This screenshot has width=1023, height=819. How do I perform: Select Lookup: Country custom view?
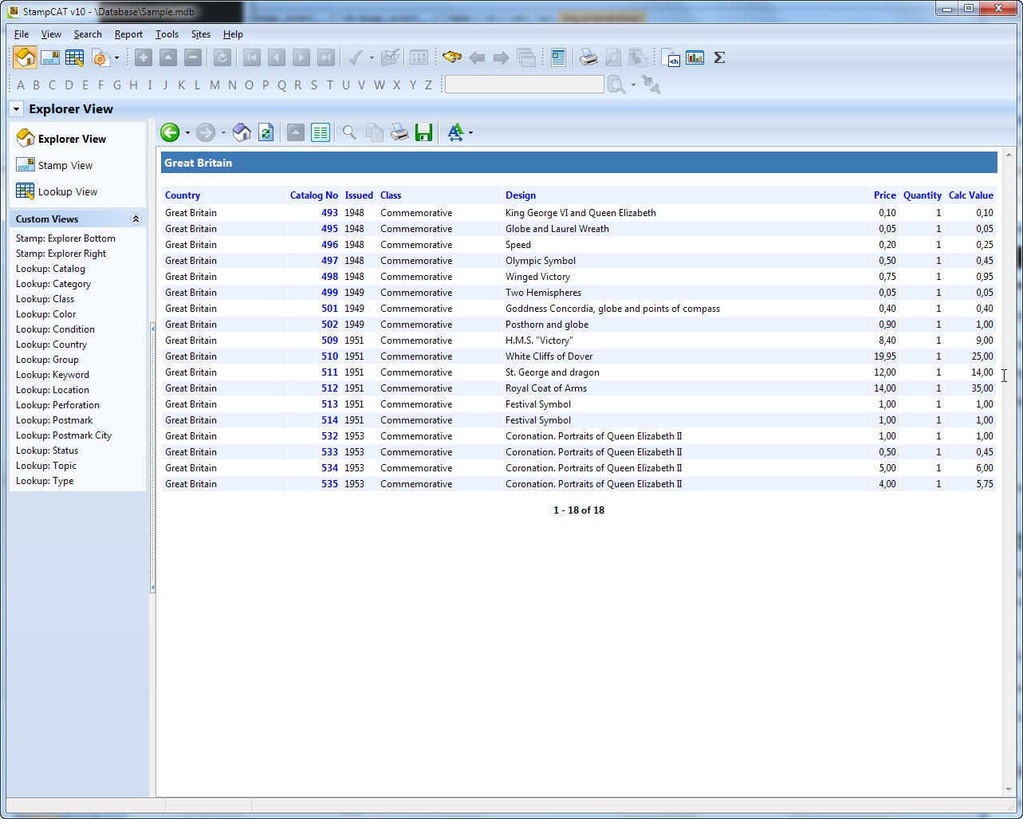51,345
